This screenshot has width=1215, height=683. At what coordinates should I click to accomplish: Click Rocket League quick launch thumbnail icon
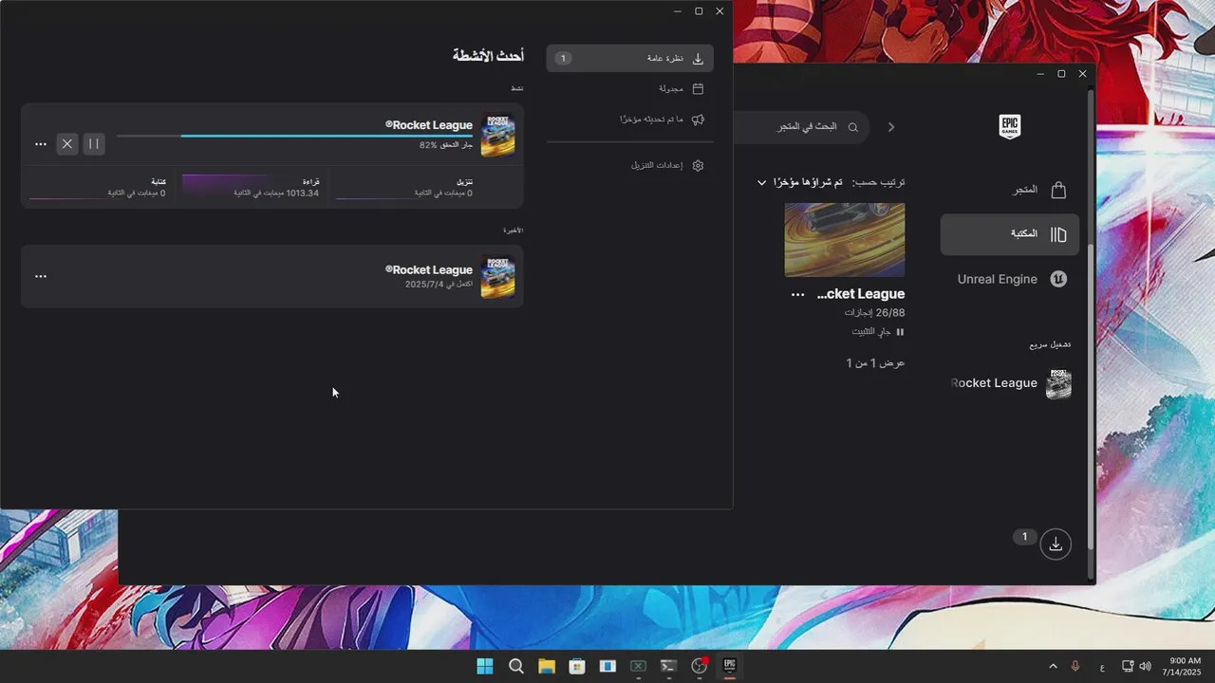[1058, 383]
